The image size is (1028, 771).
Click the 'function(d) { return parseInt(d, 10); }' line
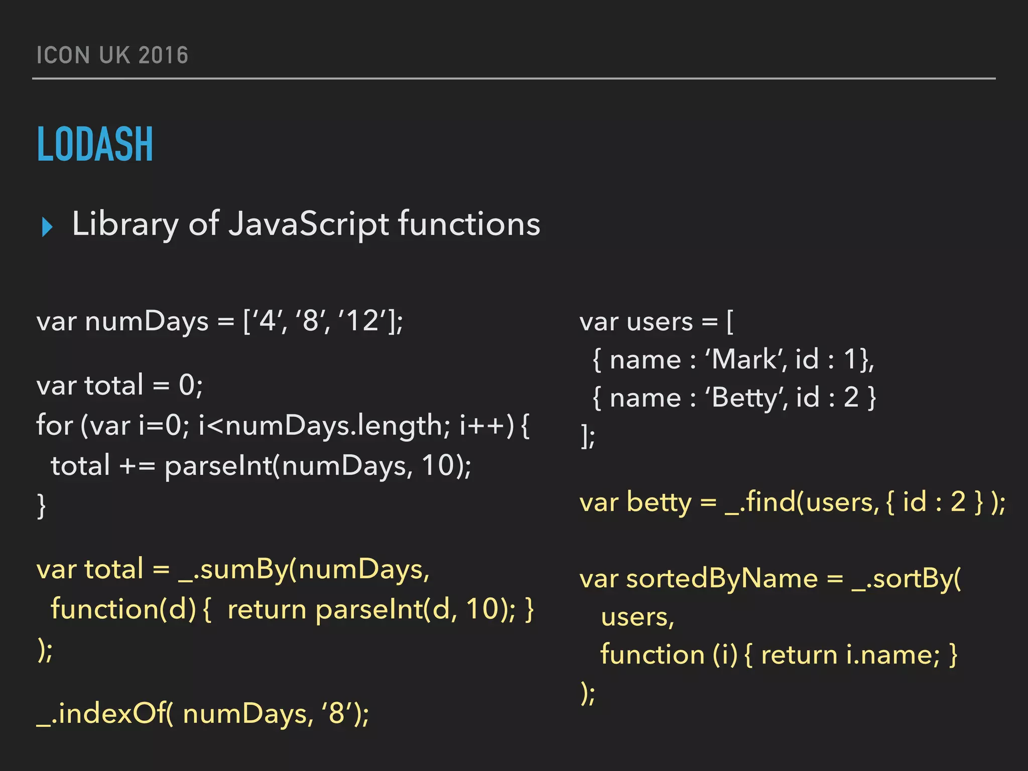click(x=292, y=609)
